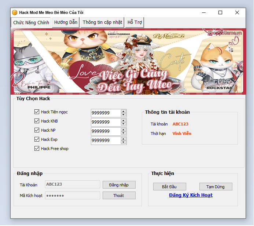254x226 pixels.
Task: Click the Bắt Đầu button
Action: pyautogui.click(x=170, y=187)
